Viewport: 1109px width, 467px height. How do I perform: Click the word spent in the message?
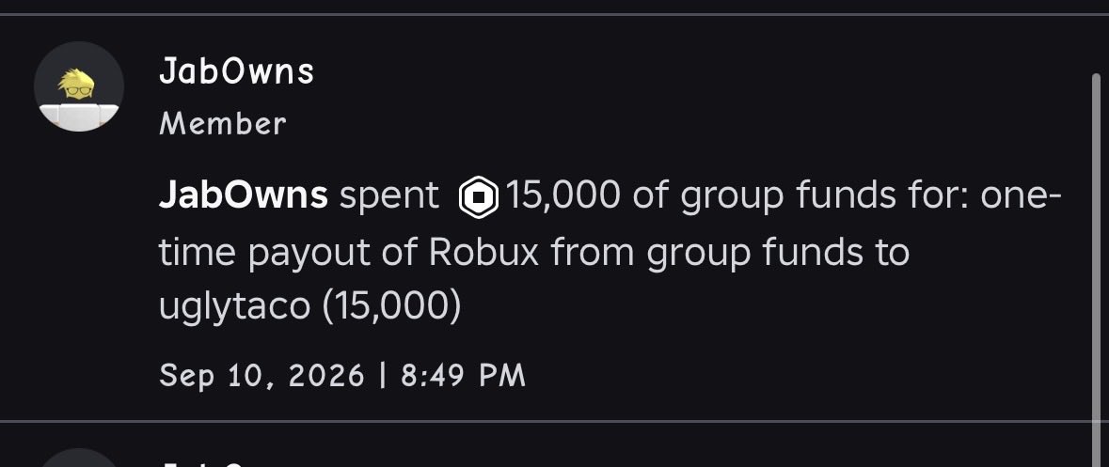(x=389, y=196)
